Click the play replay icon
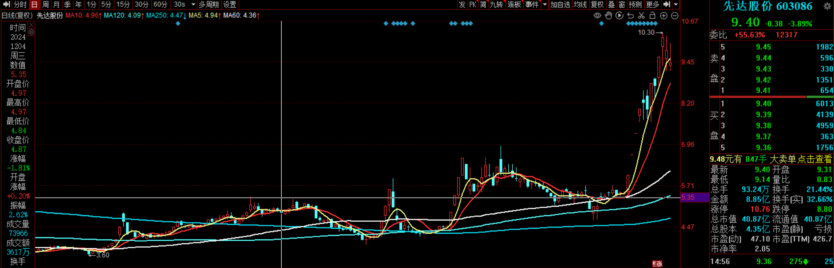This screenshot has width=834, height=268. [619, 15]
